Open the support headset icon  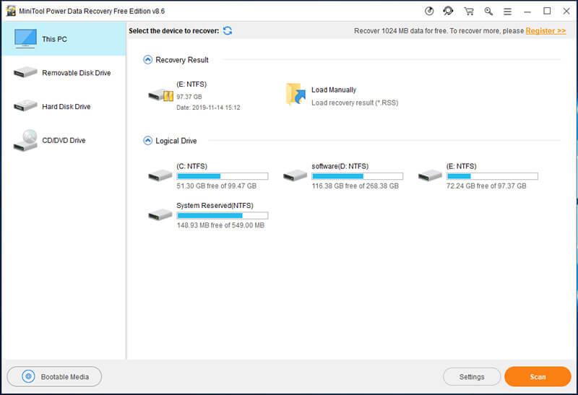(x=448, y=11)
